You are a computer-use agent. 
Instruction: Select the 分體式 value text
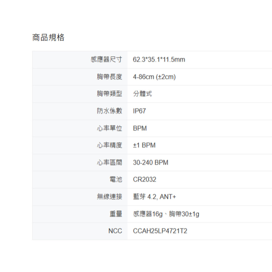[x=142, y=94]
